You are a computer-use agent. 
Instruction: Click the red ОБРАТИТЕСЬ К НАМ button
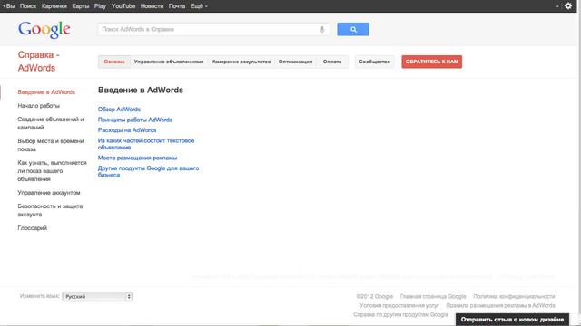point(432,62)
